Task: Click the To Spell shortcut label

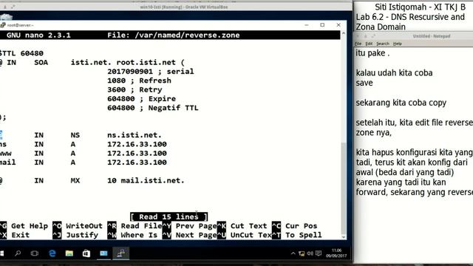Action: [x=304, y=235]
